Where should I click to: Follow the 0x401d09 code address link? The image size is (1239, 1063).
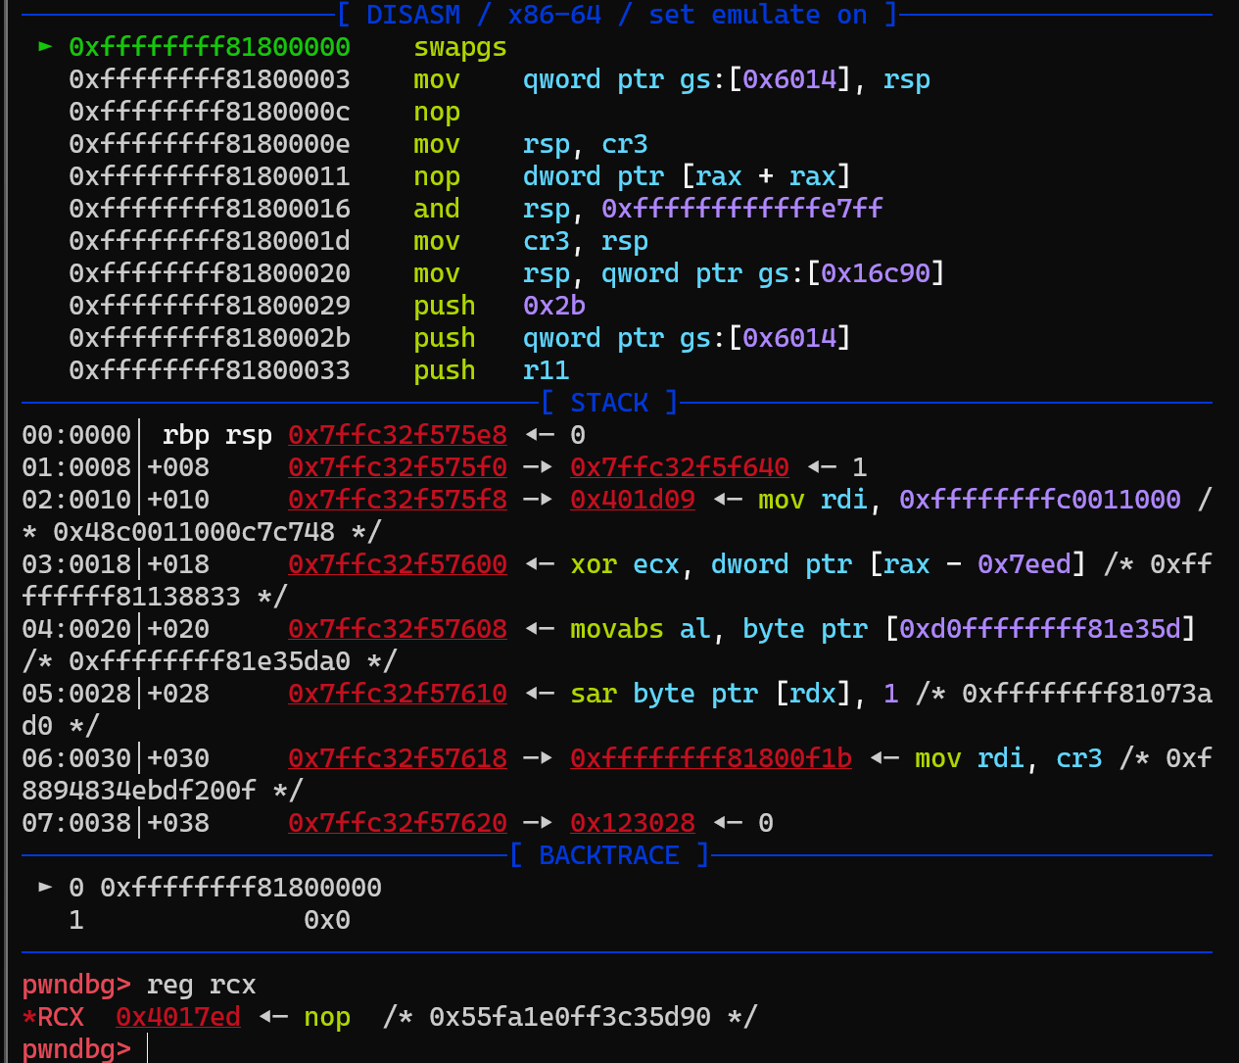pyautogui.click(x=633, y=500)
